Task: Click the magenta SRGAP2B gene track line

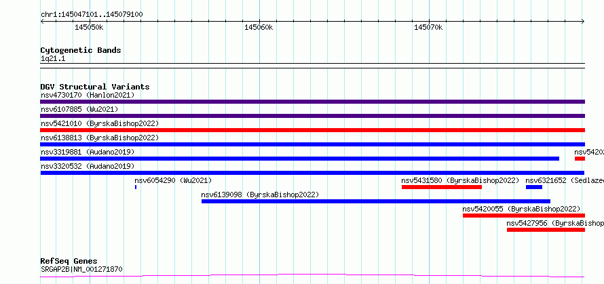Action: coord(312,275)
